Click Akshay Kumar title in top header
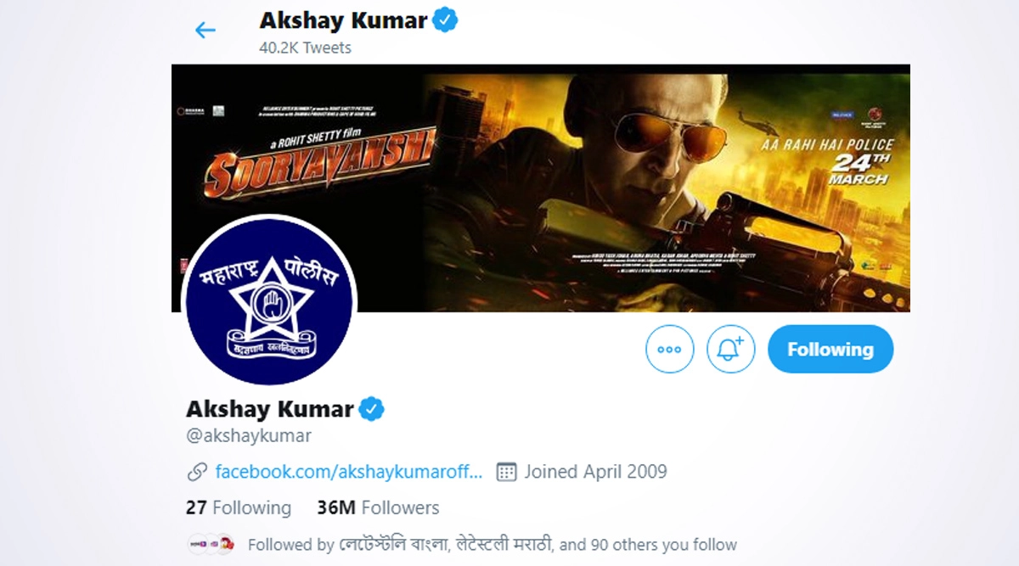1019x566 pixels. coord(343,20)
